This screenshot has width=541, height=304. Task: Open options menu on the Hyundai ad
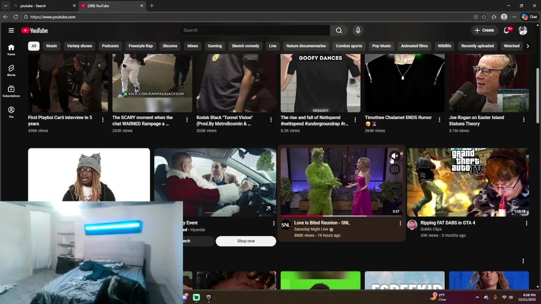click(x=273, y=223)
